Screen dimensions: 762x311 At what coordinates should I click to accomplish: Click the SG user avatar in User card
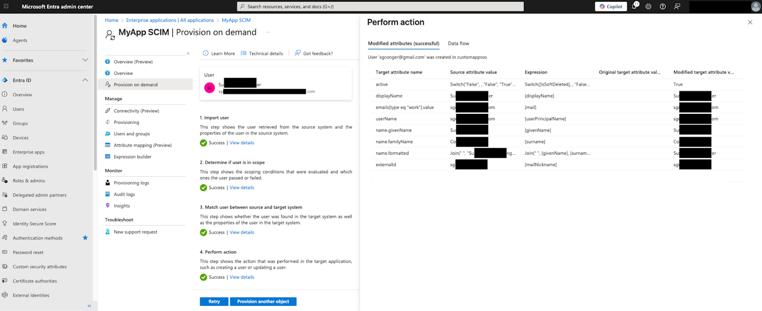pyautogui.click(x=210, y=88)
